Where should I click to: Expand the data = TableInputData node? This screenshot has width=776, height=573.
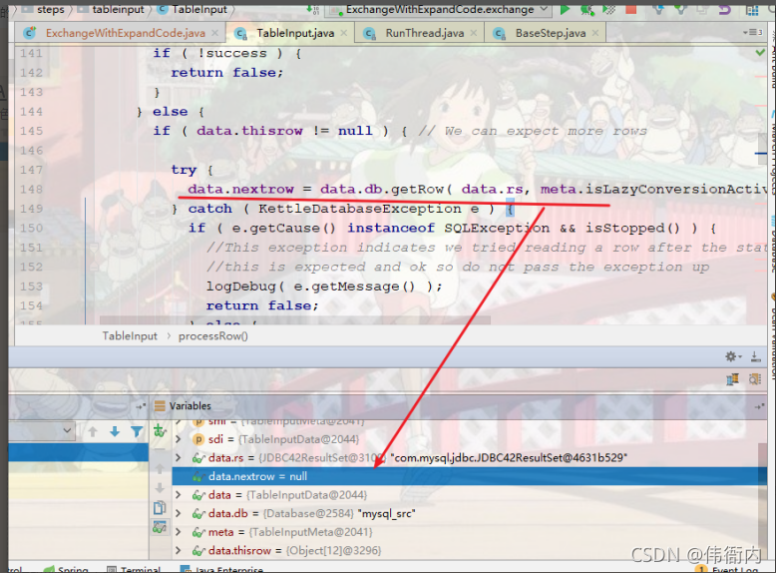point(179,495)
